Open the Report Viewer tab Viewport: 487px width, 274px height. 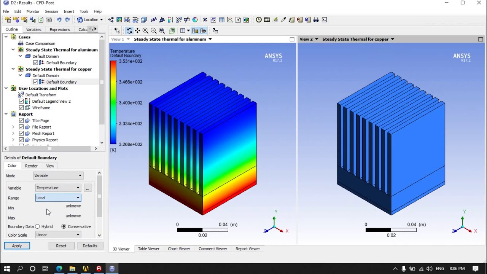(x=248, y=249)
